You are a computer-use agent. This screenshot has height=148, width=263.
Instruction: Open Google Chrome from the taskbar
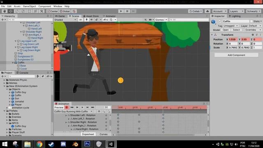click(39, 144)
